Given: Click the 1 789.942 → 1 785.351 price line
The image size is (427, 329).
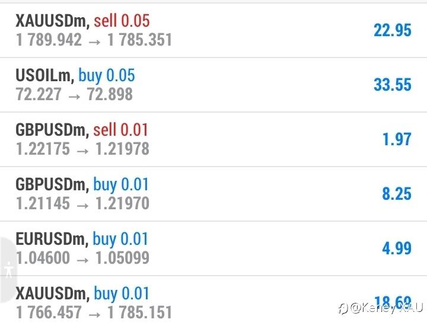Looking at the screenshot, I should click(94, 40).
